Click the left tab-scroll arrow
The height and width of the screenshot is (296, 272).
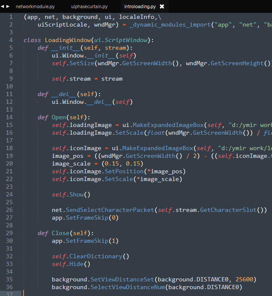3,6
